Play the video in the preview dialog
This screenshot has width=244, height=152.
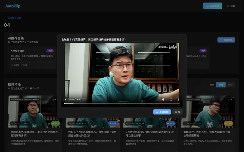(65, 99)
